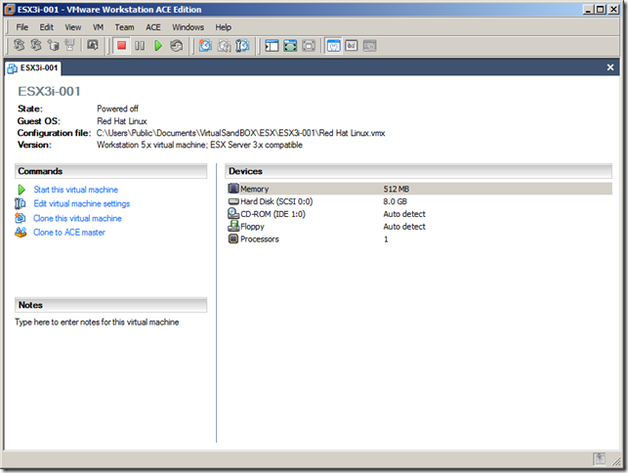Click the Revert to snapshot toolbar icon
The height and width of the screenshot is (473, 628).
[x=224, y=46]
